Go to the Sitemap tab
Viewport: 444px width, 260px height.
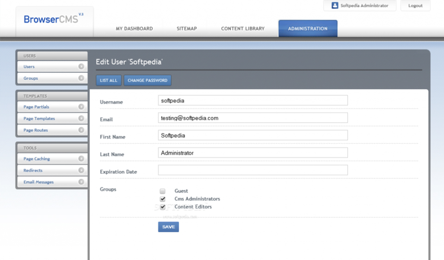187,29
